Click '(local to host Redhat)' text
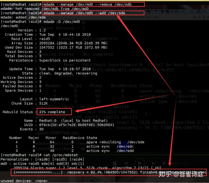The image size is (209, 183). tap(84, 120)
